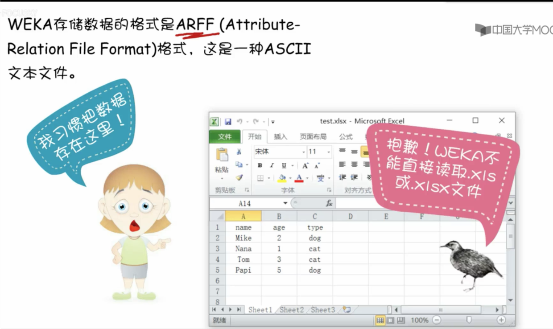Click the zoom slider handle

tap(469, 320)
